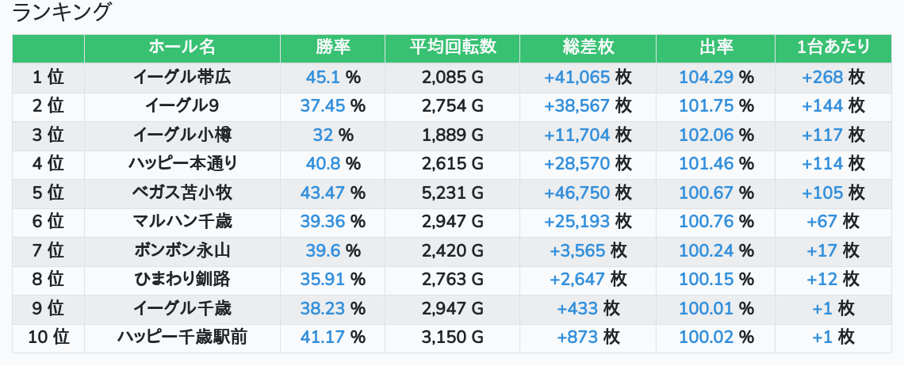Click the 45.1 win rate value
This screenshot has height=366, width=904.
(x=323, y=77)
